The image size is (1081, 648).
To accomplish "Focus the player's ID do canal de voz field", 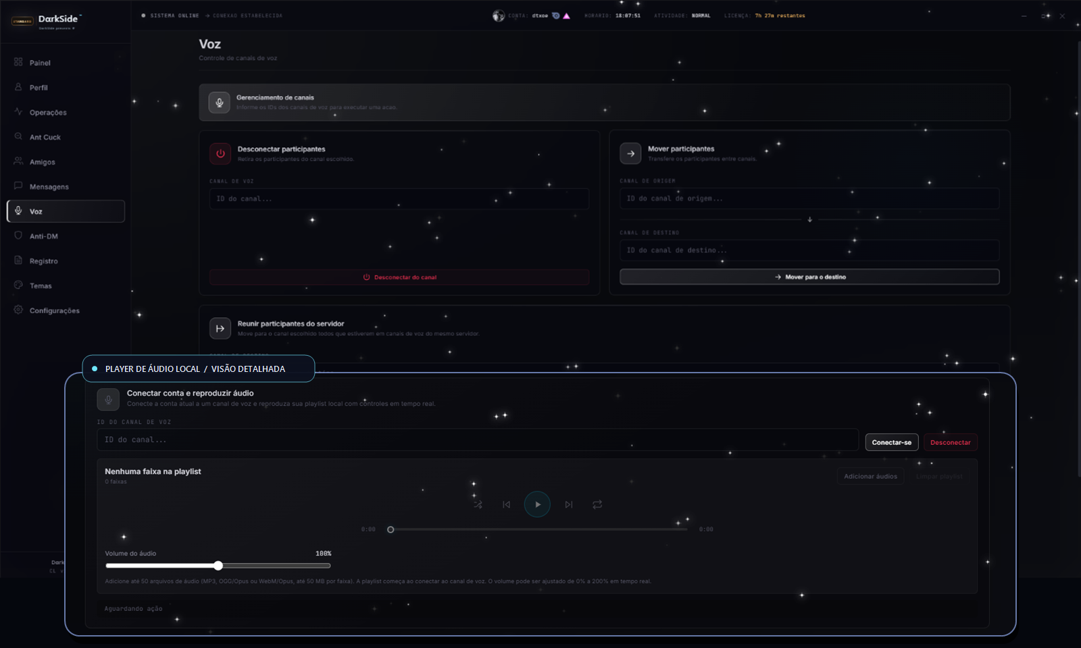I will coord(478,439).
